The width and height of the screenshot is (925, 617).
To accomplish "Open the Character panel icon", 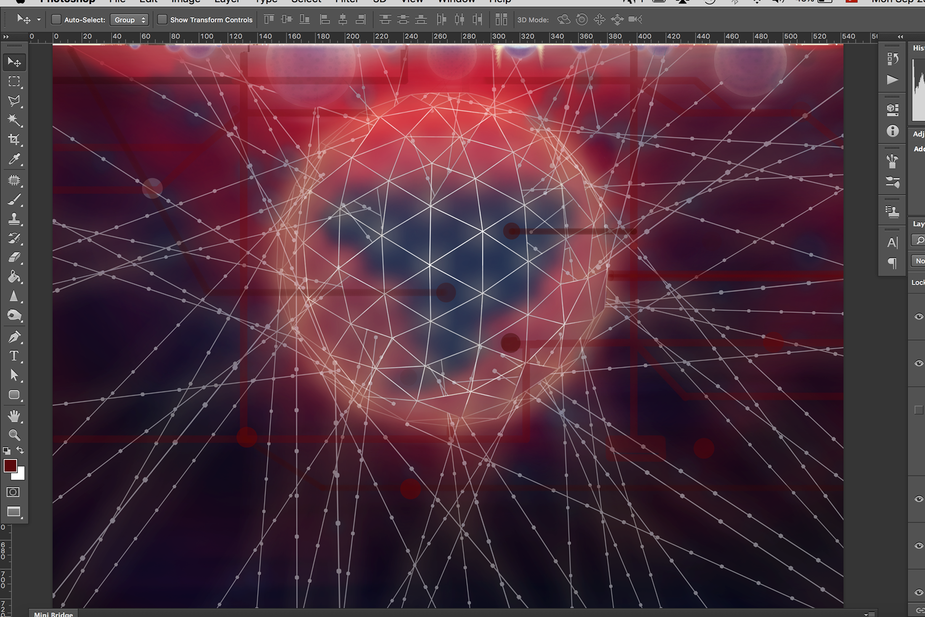I will point(892,242).
